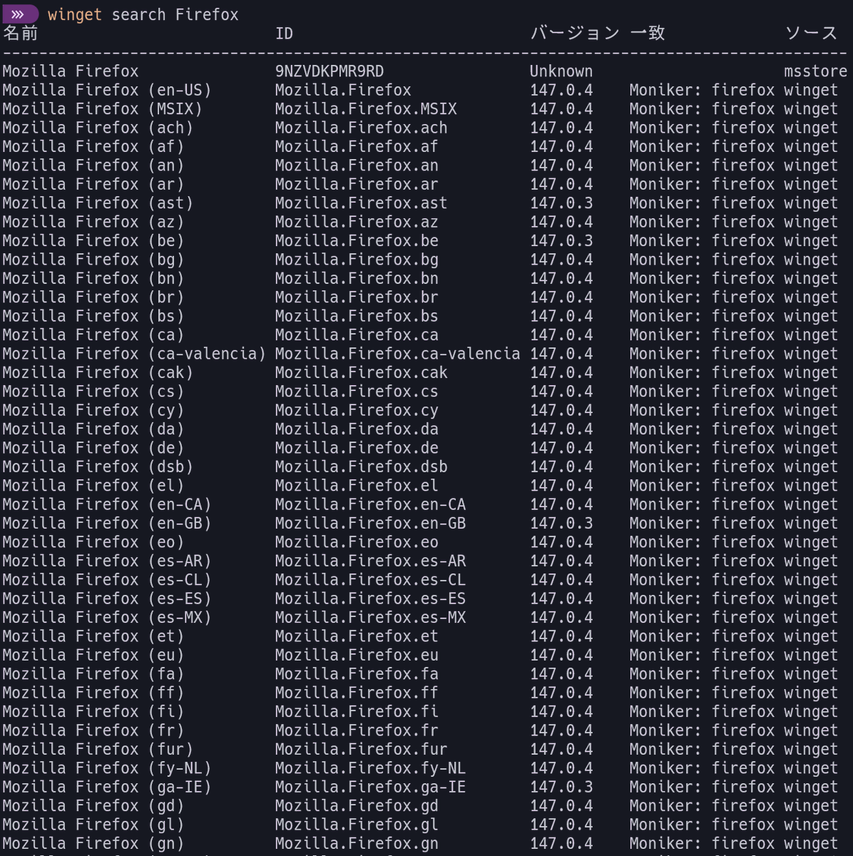Click 'Moniker: firefox' in the gn row
This screenshot has height=856, width=853.
pos(702,844)
